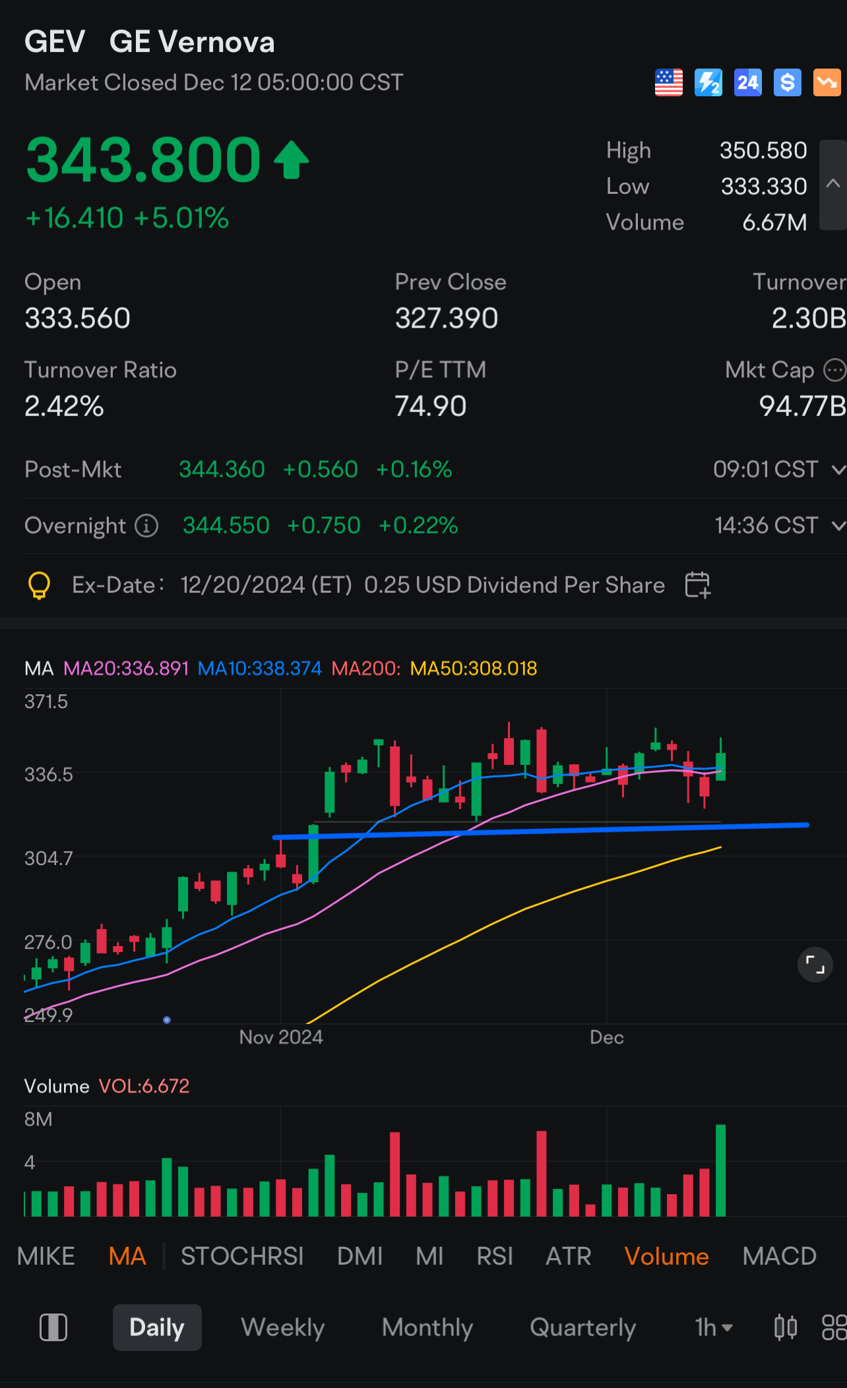
Task: Select the MA indicator
Action: point(127,1256)
